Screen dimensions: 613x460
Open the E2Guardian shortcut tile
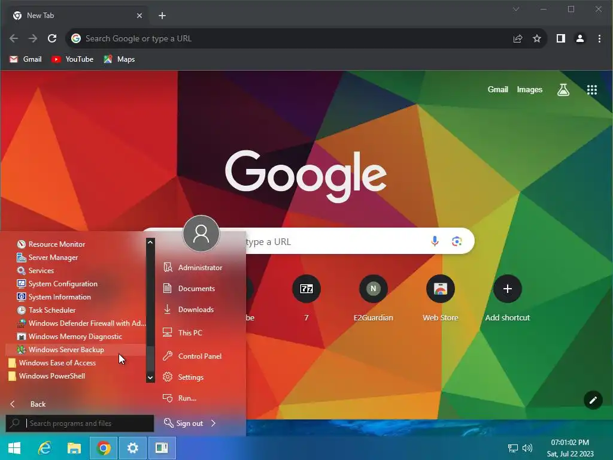(x=374, y=298)
